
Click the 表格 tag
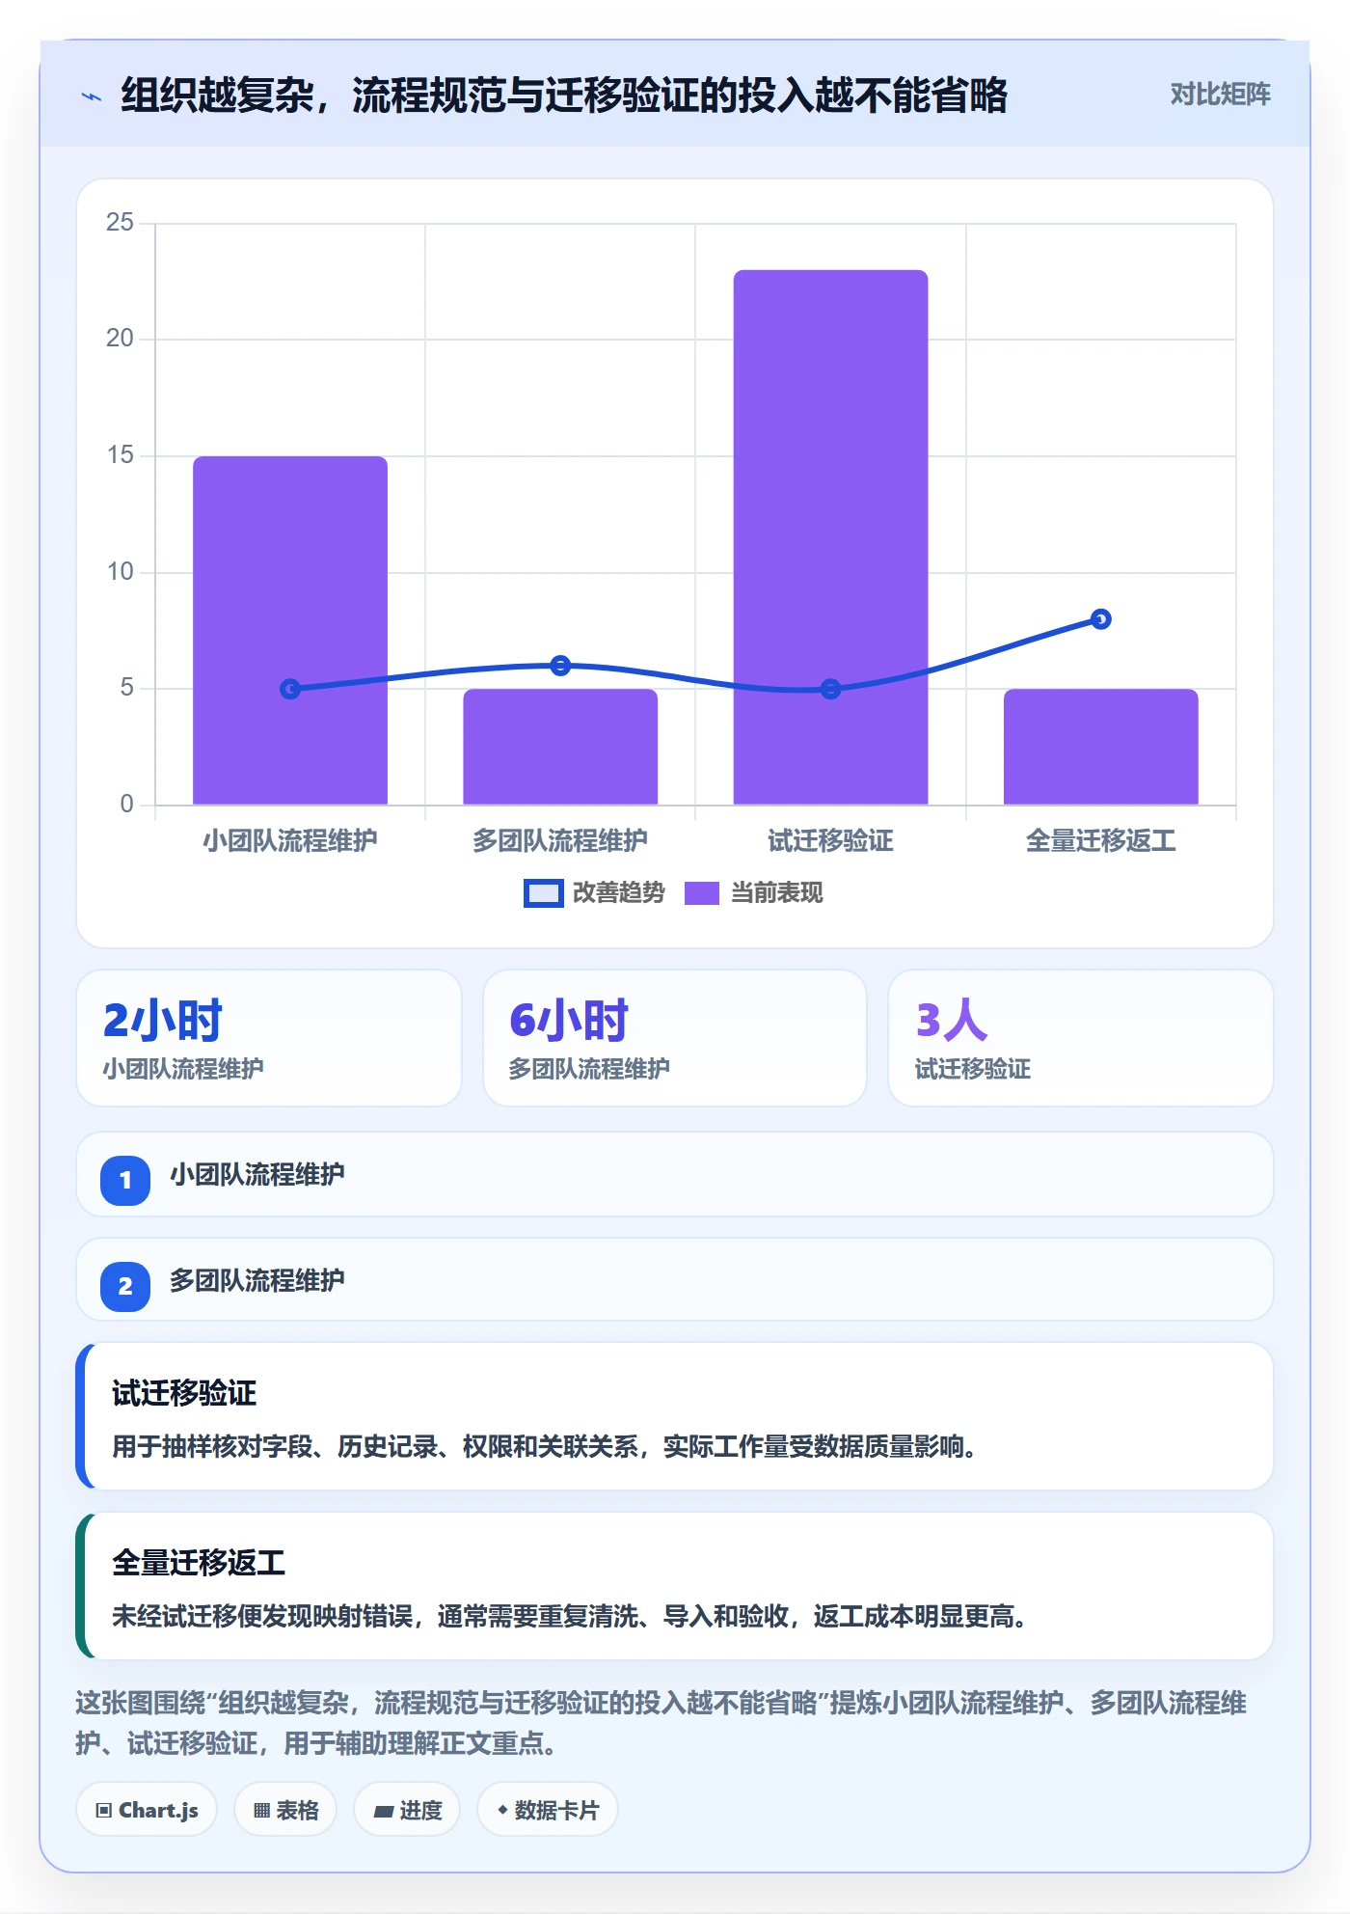[x=285, y=1810]
